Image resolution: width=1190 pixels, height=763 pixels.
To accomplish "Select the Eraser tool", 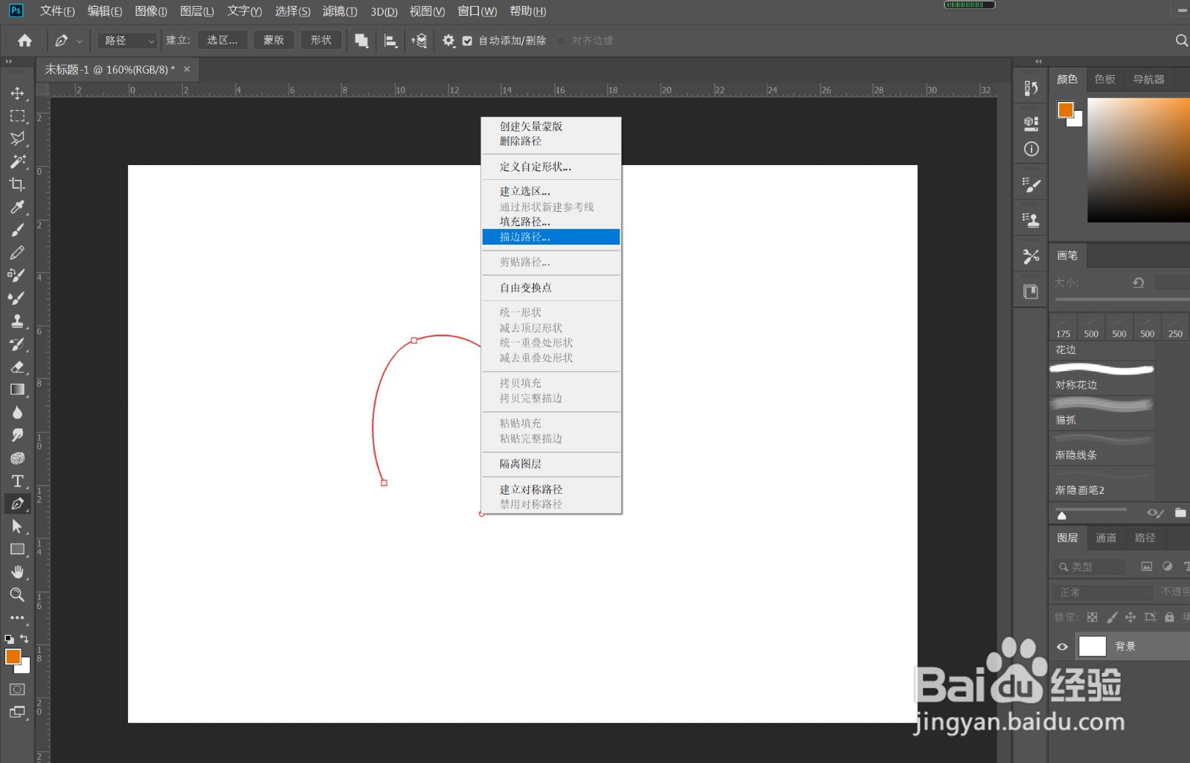I will pyautogui.click(x=17, y=367).
